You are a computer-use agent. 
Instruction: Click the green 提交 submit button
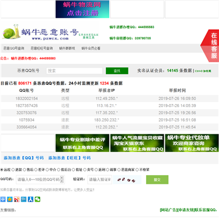(157, 179)
